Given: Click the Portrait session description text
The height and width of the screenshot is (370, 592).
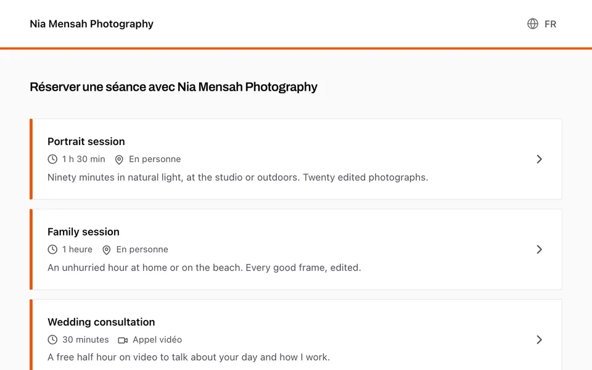Looking at the screenshot, I should click(238, 177).
